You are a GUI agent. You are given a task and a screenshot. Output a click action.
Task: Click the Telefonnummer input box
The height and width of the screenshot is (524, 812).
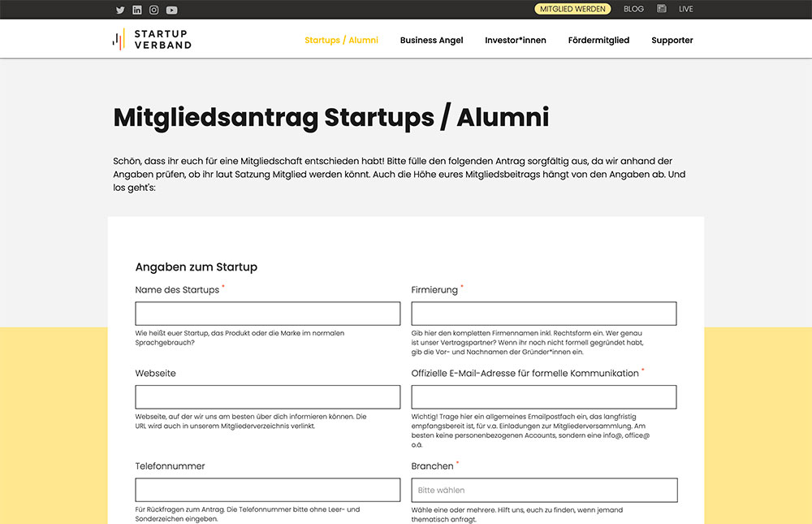coord(267,490)
